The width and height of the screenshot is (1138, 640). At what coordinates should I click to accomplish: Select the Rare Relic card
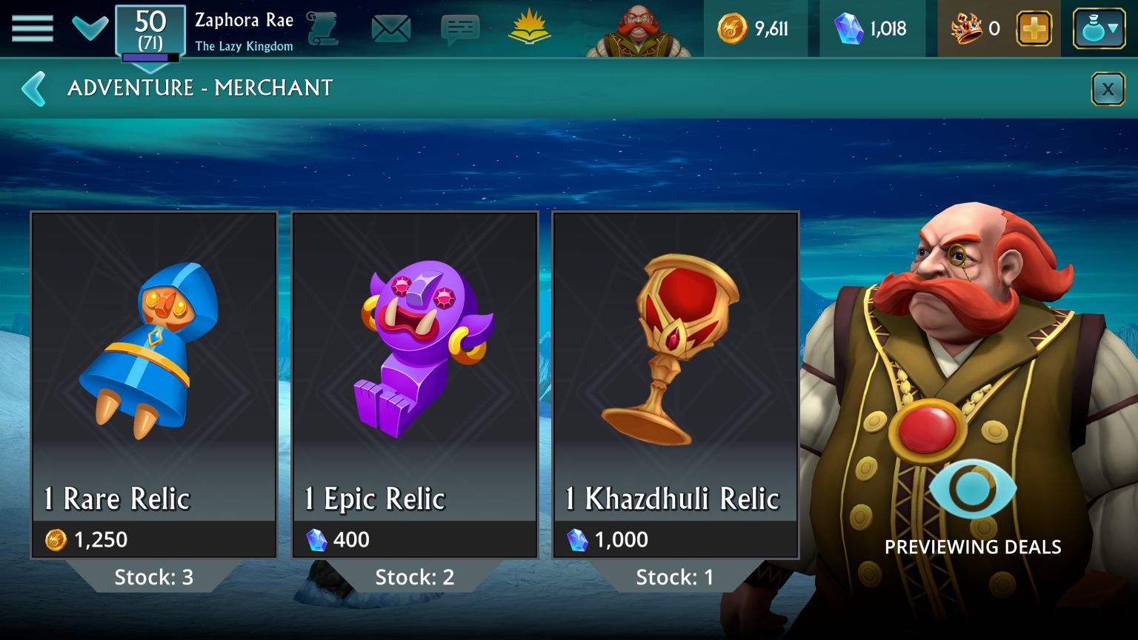[x=154, y=385]
